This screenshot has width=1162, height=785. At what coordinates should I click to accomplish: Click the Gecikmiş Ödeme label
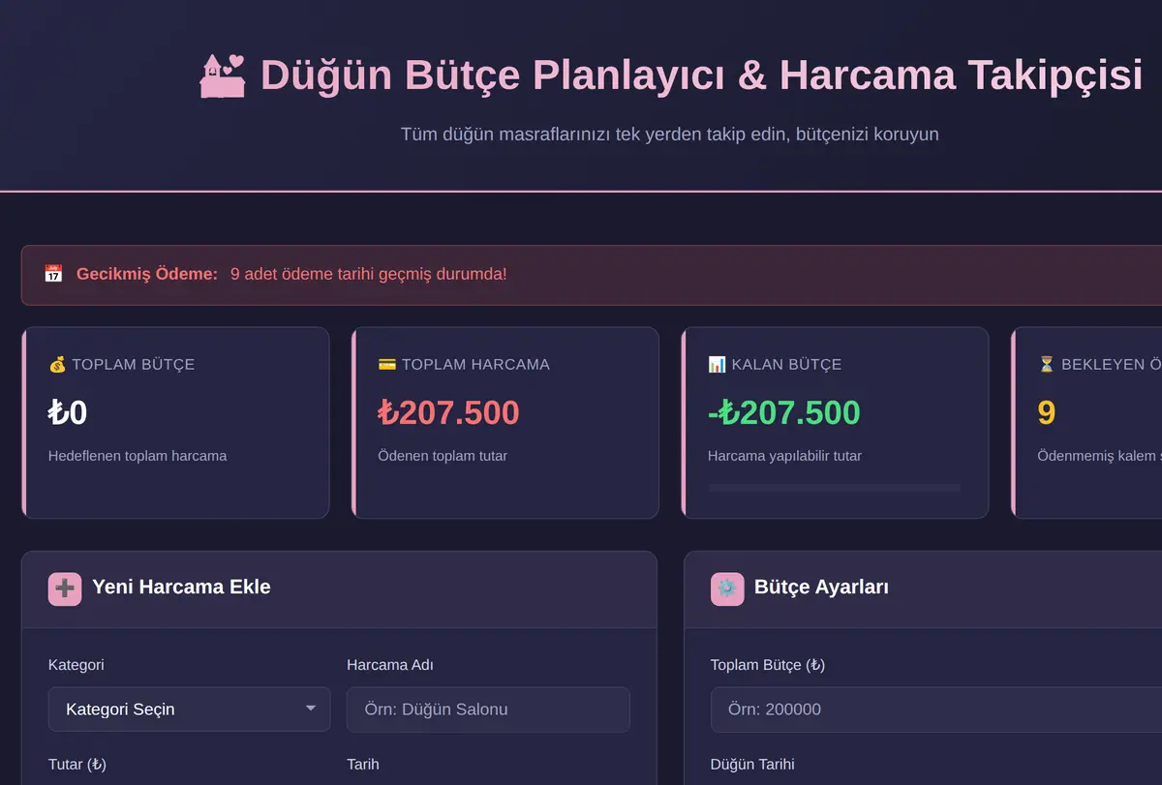pos(147,274)
